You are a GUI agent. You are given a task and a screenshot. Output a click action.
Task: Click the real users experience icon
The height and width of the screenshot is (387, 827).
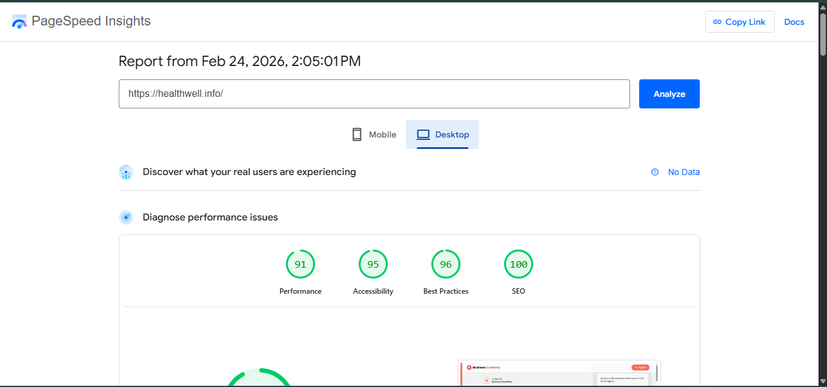[126, 172]
